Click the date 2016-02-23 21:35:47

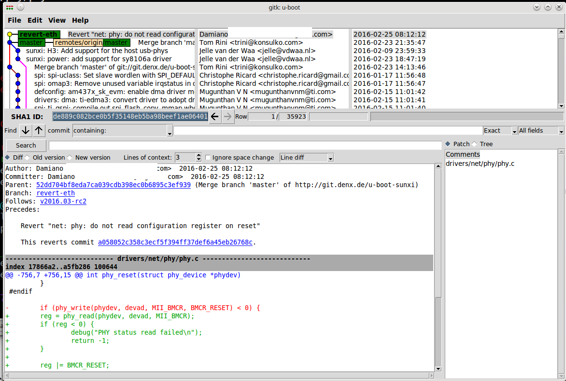coord(389,42)
